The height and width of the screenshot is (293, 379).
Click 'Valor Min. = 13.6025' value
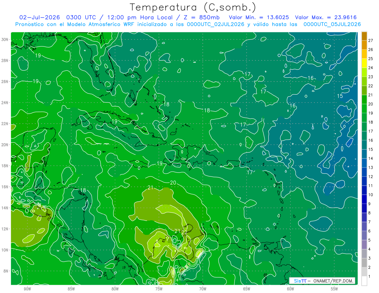click(x=259, y=17)
